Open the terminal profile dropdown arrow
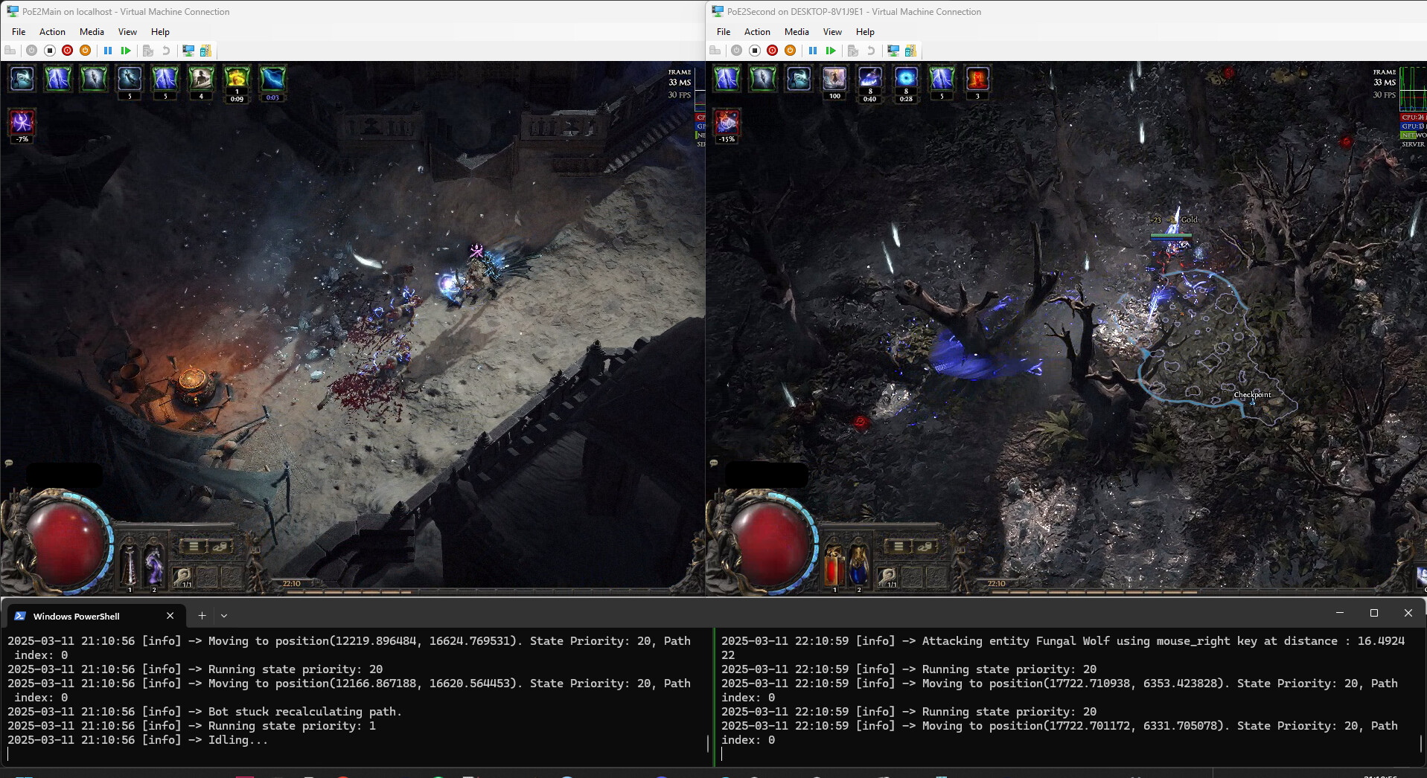Viewport: 1427px width, 778px height. [224, 616]
